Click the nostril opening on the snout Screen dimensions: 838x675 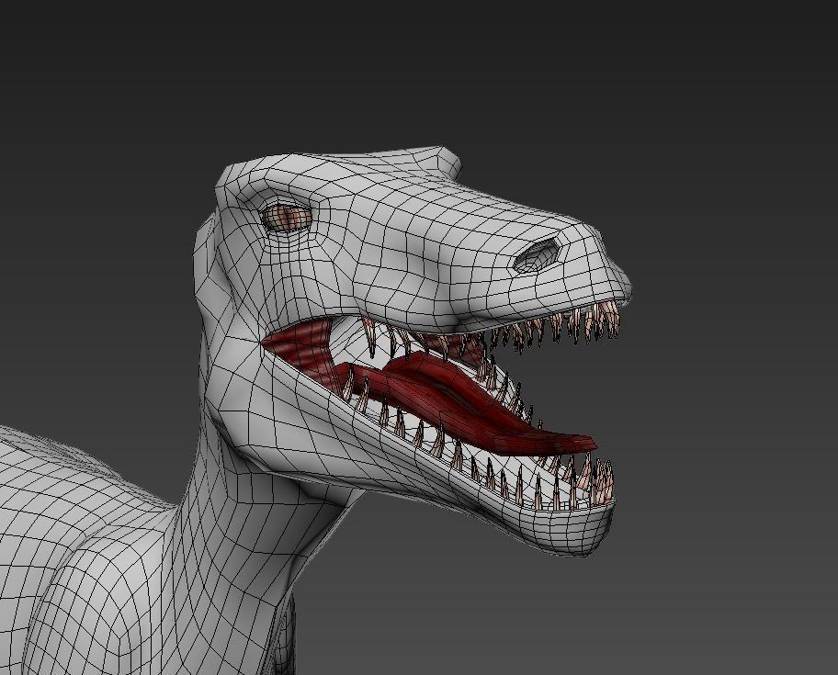(x=536, y=255)
